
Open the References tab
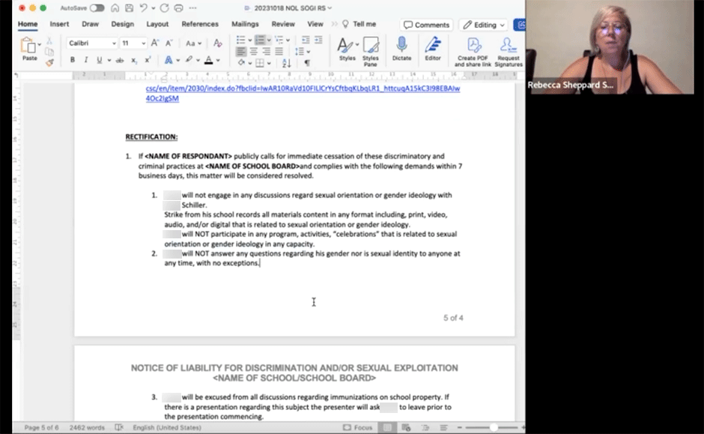click(200, 24)
